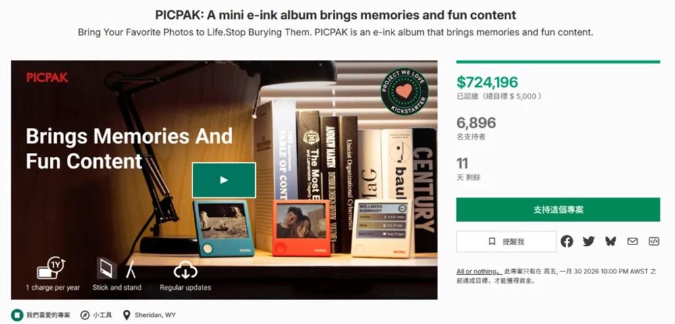Click the Stick and stand icon
Viewport: 675px width, 324px height.
(116, 269)
